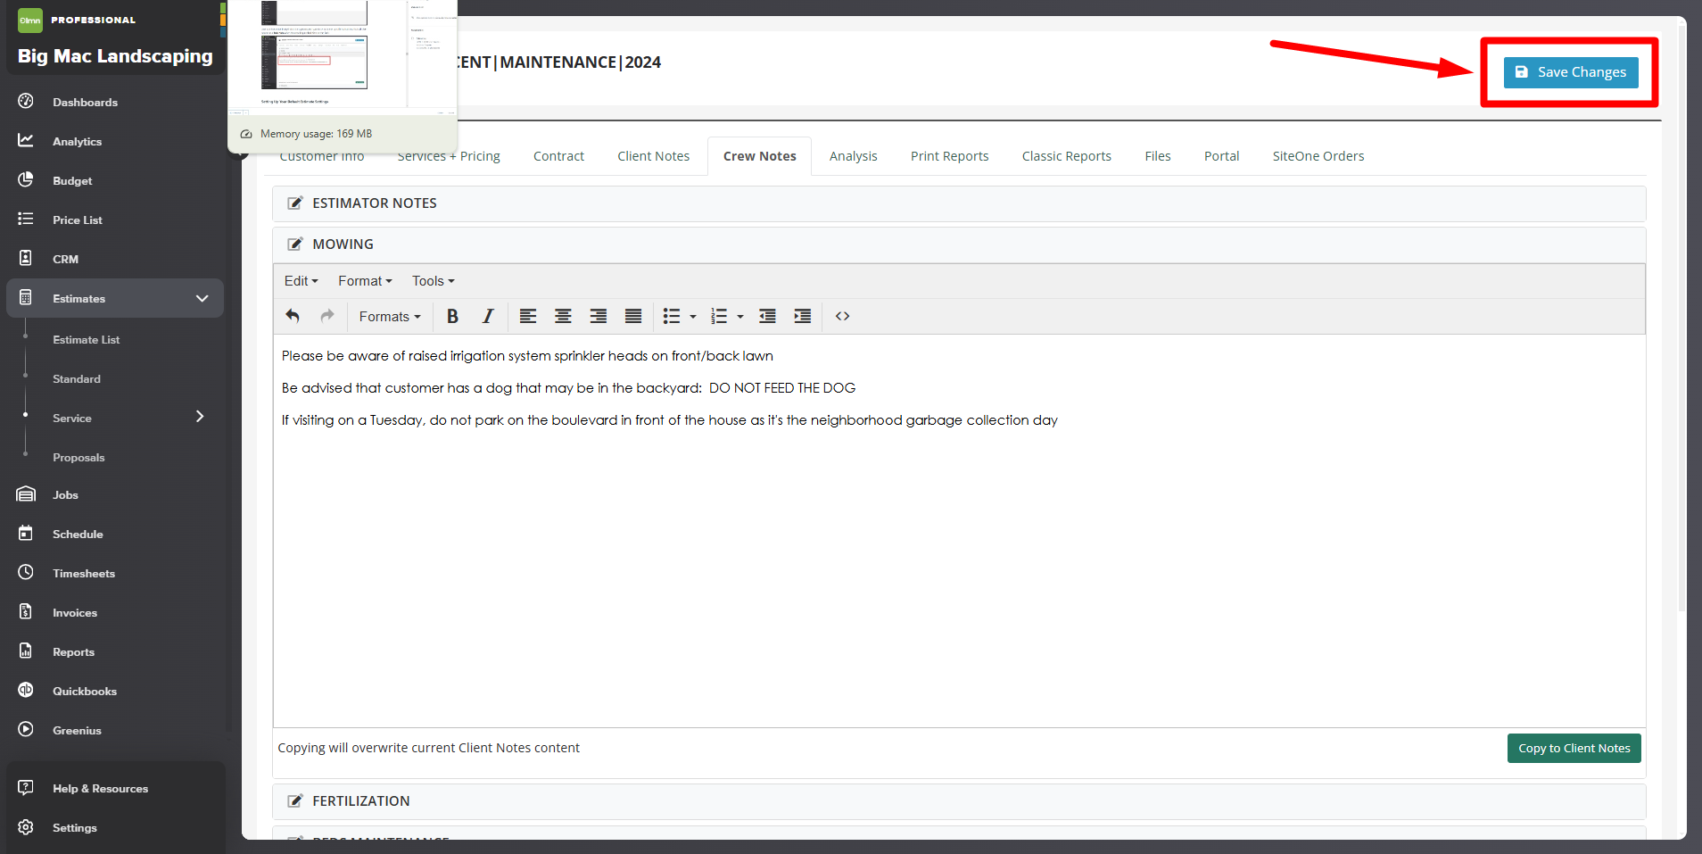Switch to the Contract tab

(x=558, y=156)
